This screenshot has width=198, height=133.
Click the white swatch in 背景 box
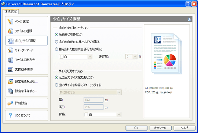86,114
